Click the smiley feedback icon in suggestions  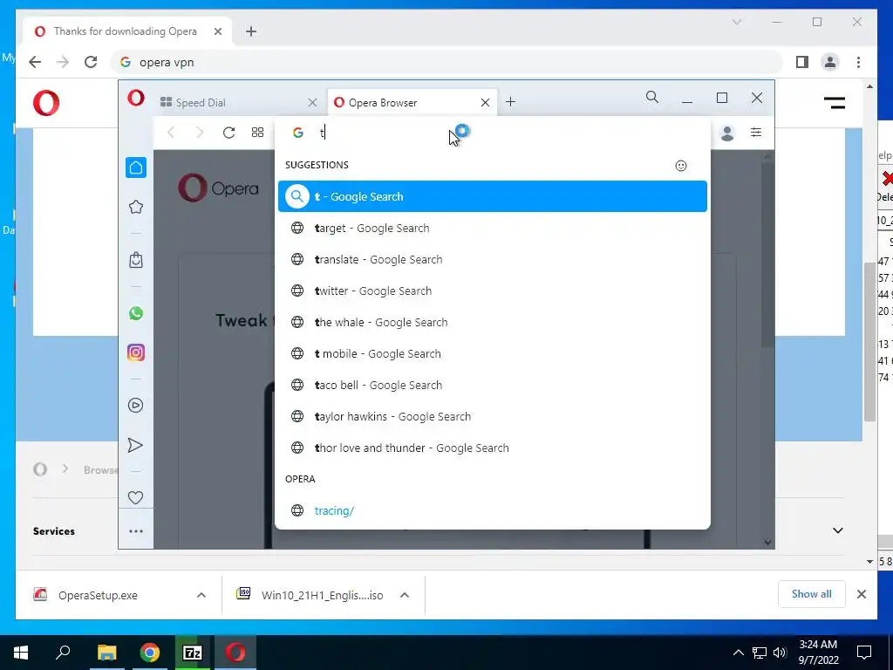[x=681, y=166]
